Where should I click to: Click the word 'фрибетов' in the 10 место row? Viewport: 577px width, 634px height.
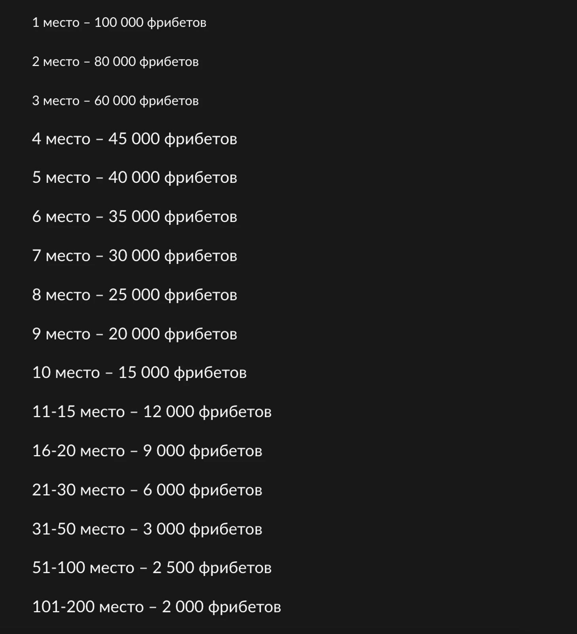coord(210,373)
